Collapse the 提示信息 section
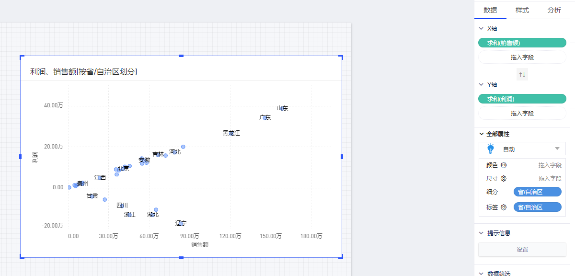The height and width of the screenshot is (276, 575). click(x=481, y=233)
